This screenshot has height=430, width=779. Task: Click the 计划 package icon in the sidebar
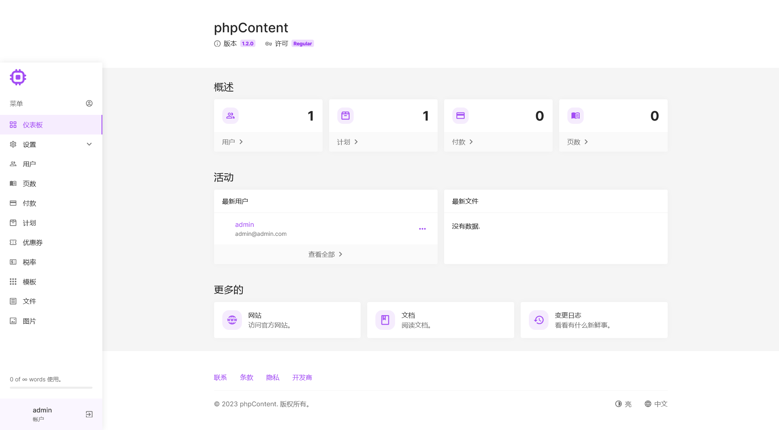(x=13, y=223)
